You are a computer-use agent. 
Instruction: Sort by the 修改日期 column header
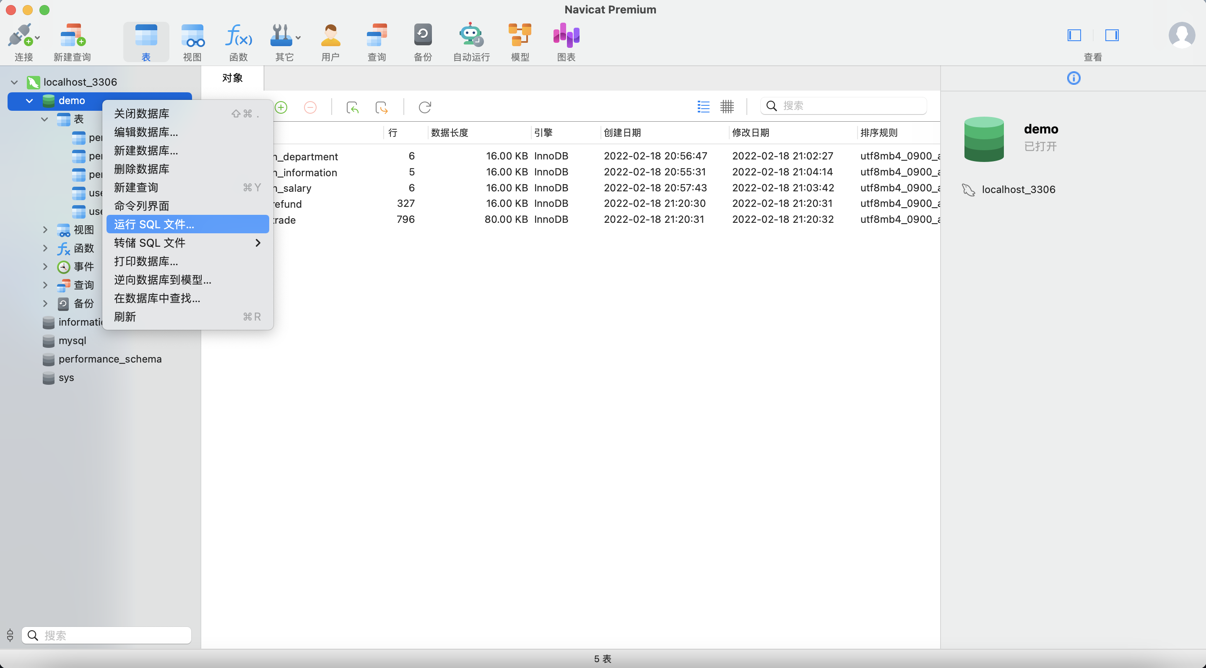793,133
